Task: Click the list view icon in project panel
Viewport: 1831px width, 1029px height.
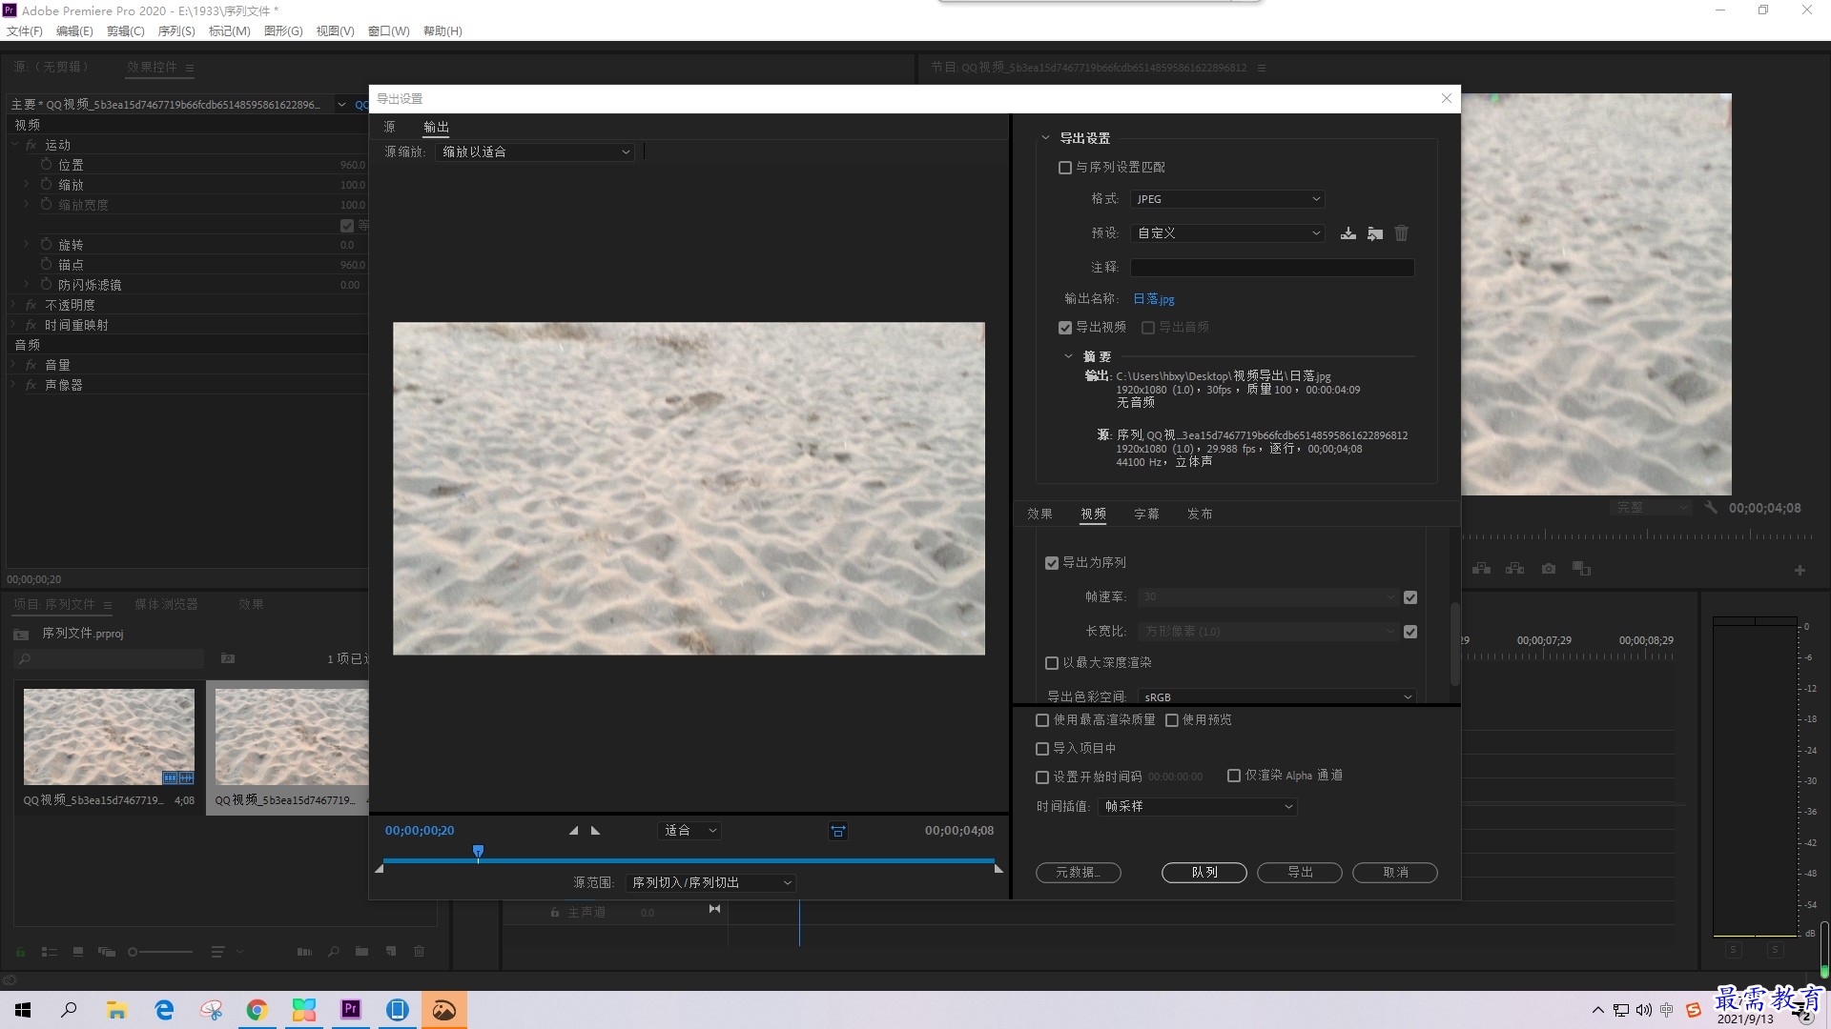Action: tap(50, 951)
